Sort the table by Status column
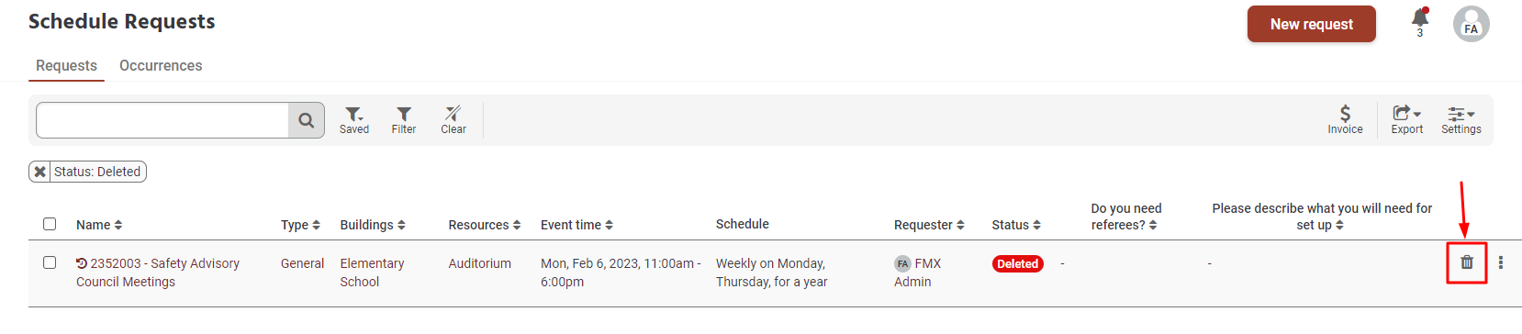1522x334 pixels. click(1016, 225)
